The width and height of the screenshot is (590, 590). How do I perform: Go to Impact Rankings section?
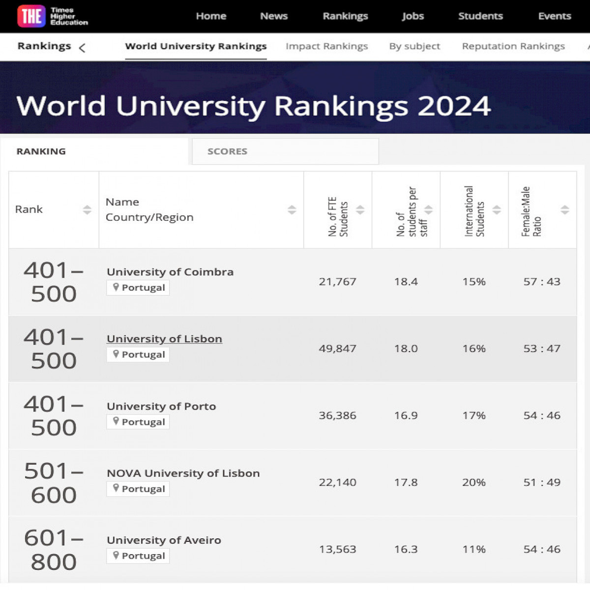point(326,46)
